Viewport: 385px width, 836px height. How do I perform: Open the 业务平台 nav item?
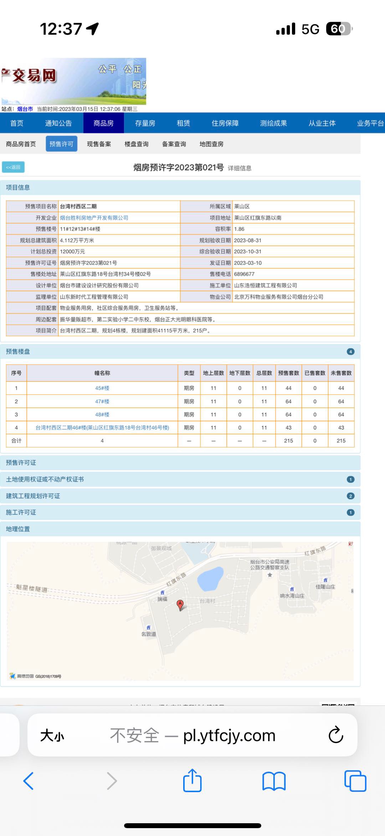[371, 123]
